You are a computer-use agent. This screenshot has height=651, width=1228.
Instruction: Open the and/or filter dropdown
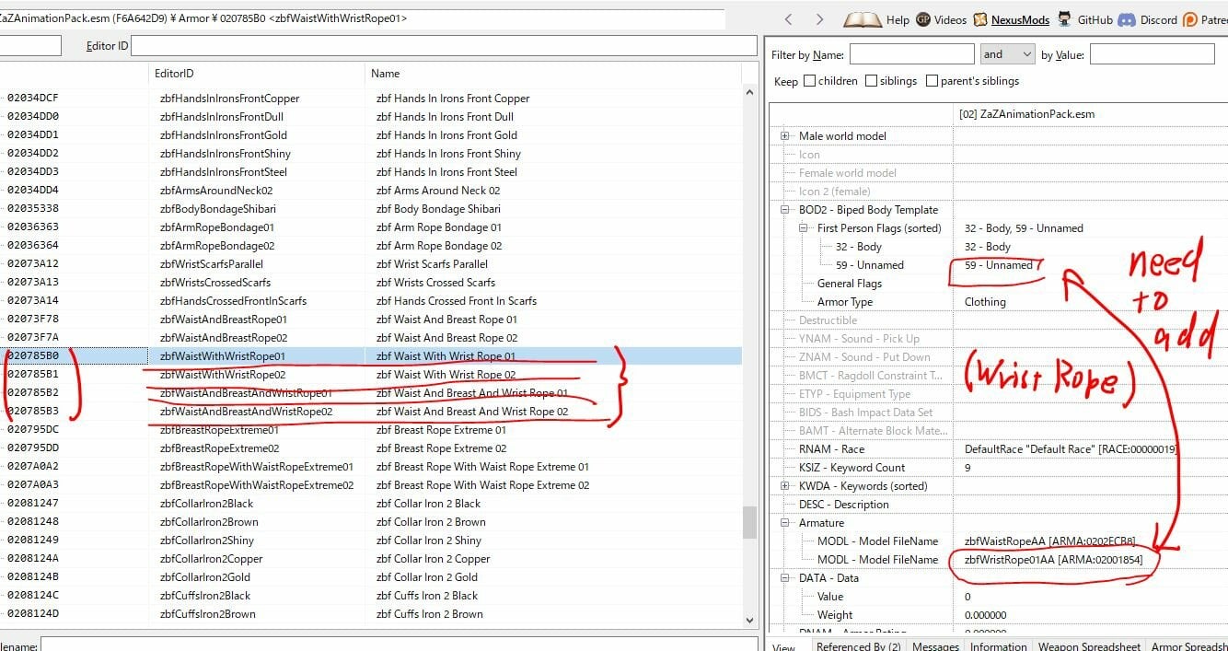[1007, 54]
